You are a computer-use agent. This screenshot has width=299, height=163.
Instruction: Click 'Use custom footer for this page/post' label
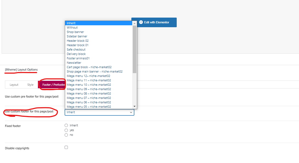[x=29, y=112]
